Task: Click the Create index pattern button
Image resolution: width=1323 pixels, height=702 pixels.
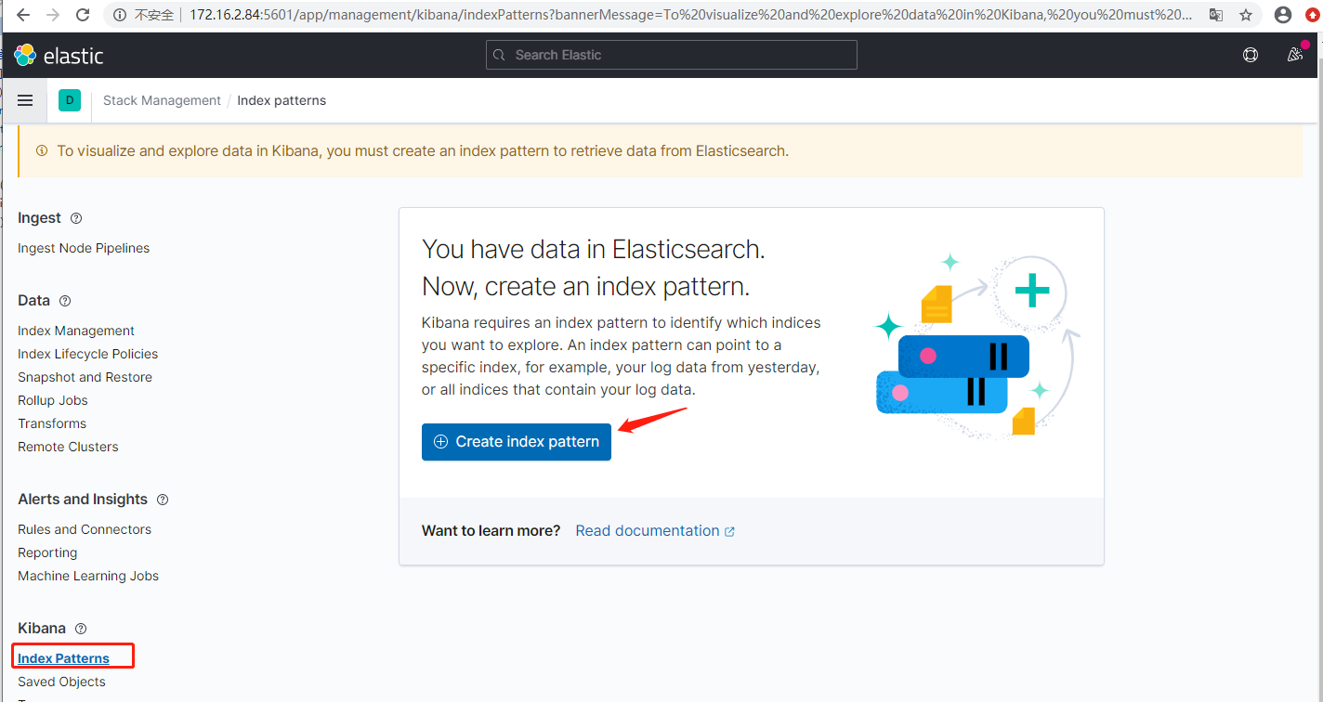Action: pos(517,442)
